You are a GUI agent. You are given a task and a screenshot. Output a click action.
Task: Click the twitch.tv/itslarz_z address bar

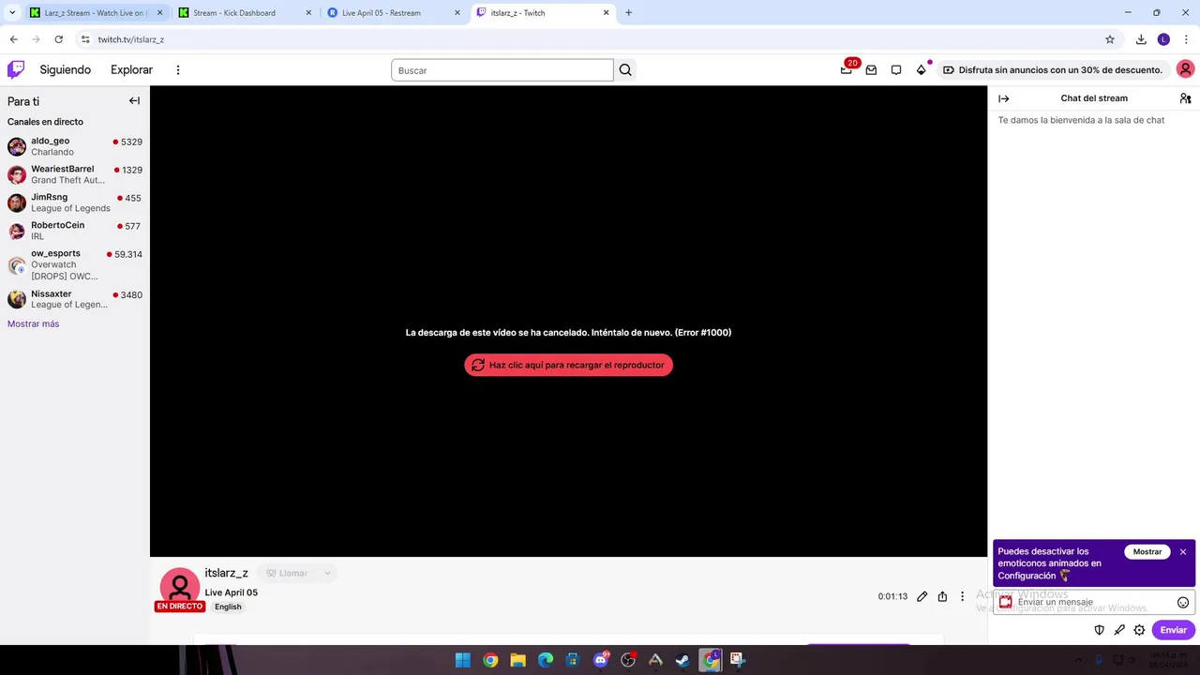(600, 39)
